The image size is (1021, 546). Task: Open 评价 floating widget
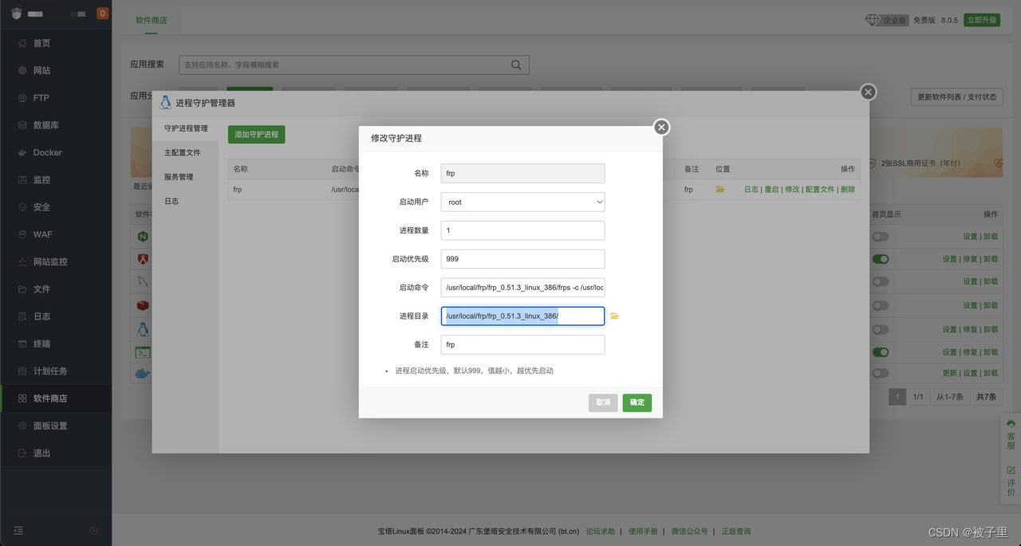tap(1011, 481)
